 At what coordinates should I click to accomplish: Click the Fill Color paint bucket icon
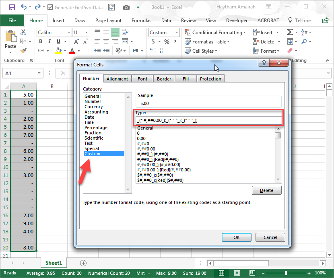[x=59, y=51]
